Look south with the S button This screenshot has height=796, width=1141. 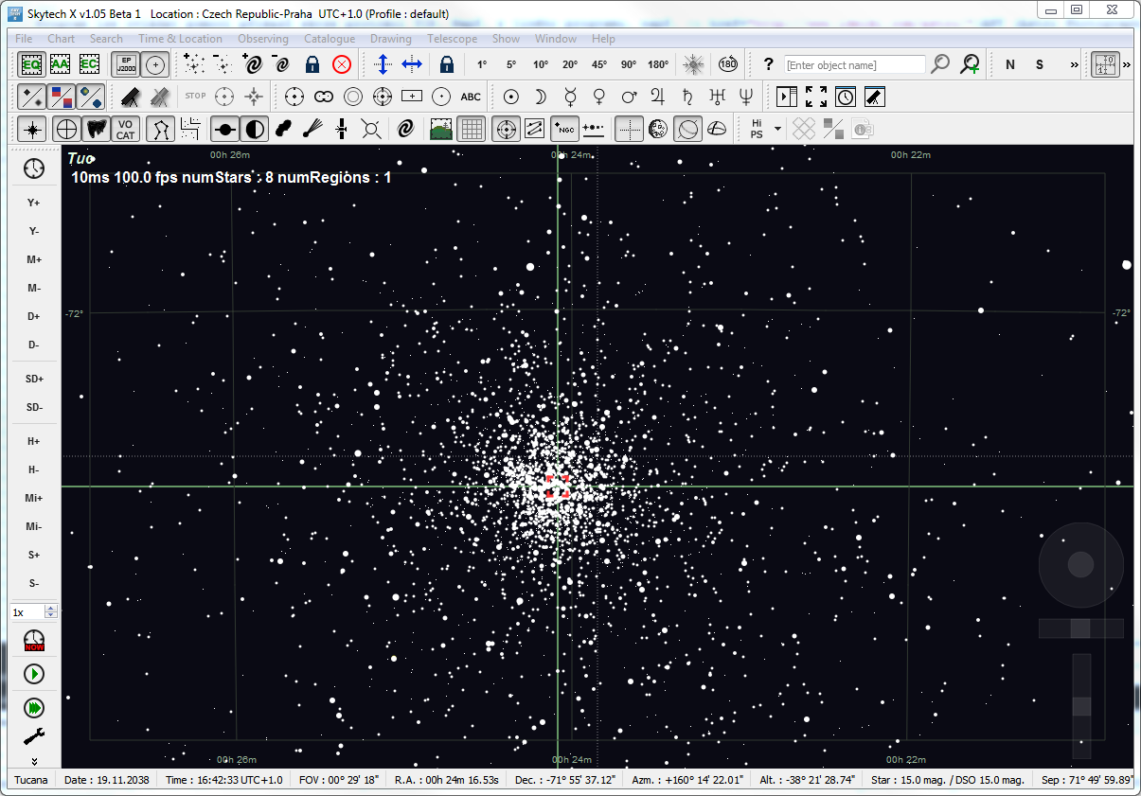click(1040, 64)
